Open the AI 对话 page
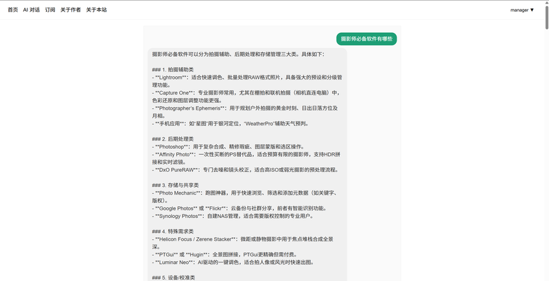Viewport: 549px width, 281px height. (32, 10)
